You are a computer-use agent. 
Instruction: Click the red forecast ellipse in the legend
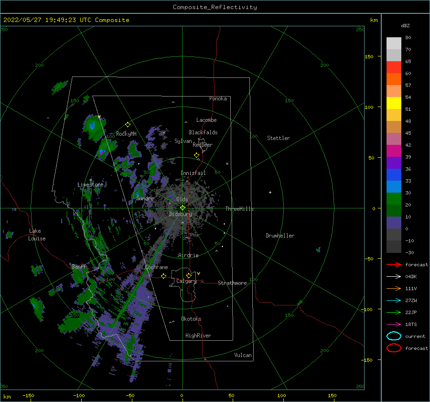[x=394, y=348]
